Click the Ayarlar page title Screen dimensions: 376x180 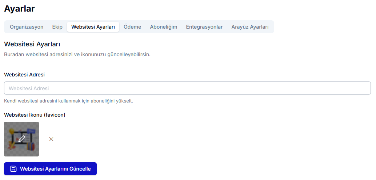[19, 9]
